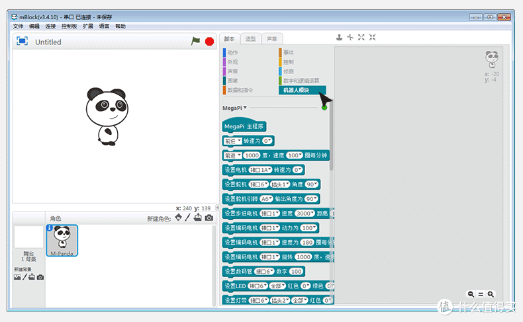Click the 1000 degrees input field
Screen dimensions: 523x322
(x=252, y=155)
